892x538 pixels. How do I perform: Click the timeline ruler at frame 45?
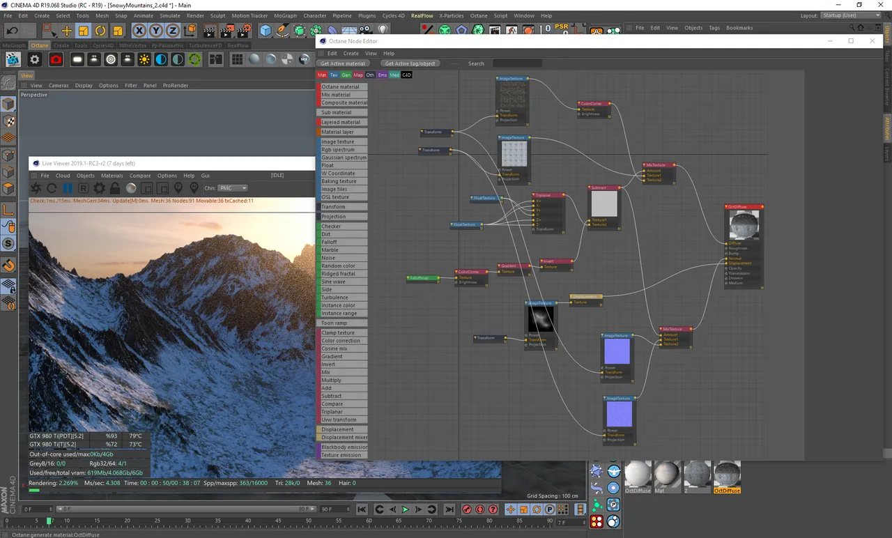coord(278,521)
